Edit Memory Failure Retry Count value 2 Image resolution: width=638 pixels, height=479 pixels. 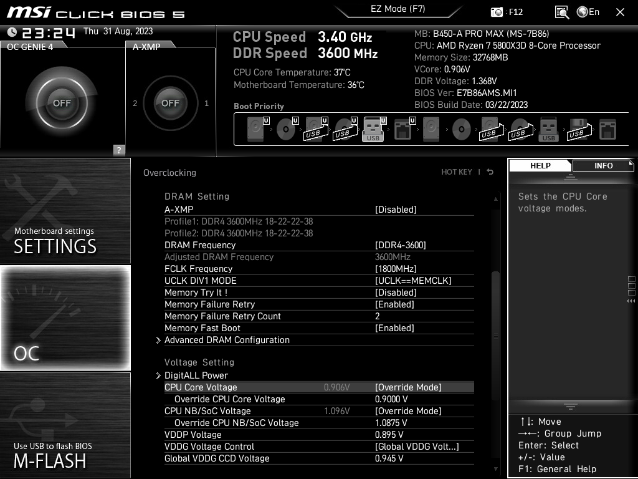[x=378, y=316]
